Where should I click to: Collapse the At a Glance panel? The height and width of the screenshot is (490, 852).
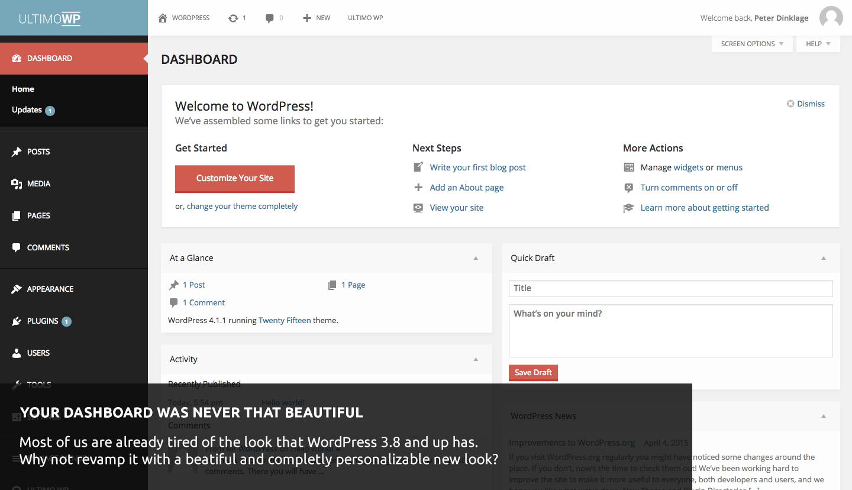(476, 258)
